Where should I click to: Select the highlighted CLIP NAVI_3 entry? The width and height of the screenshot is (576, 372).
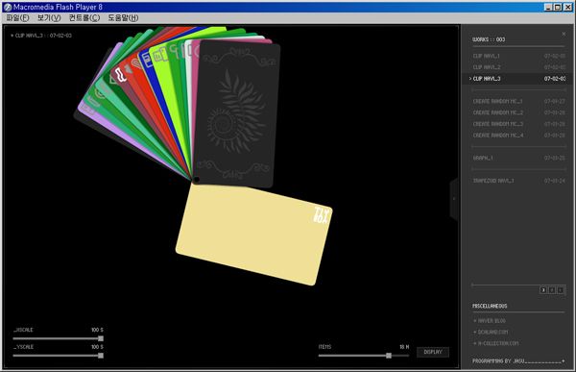[518, 79]
